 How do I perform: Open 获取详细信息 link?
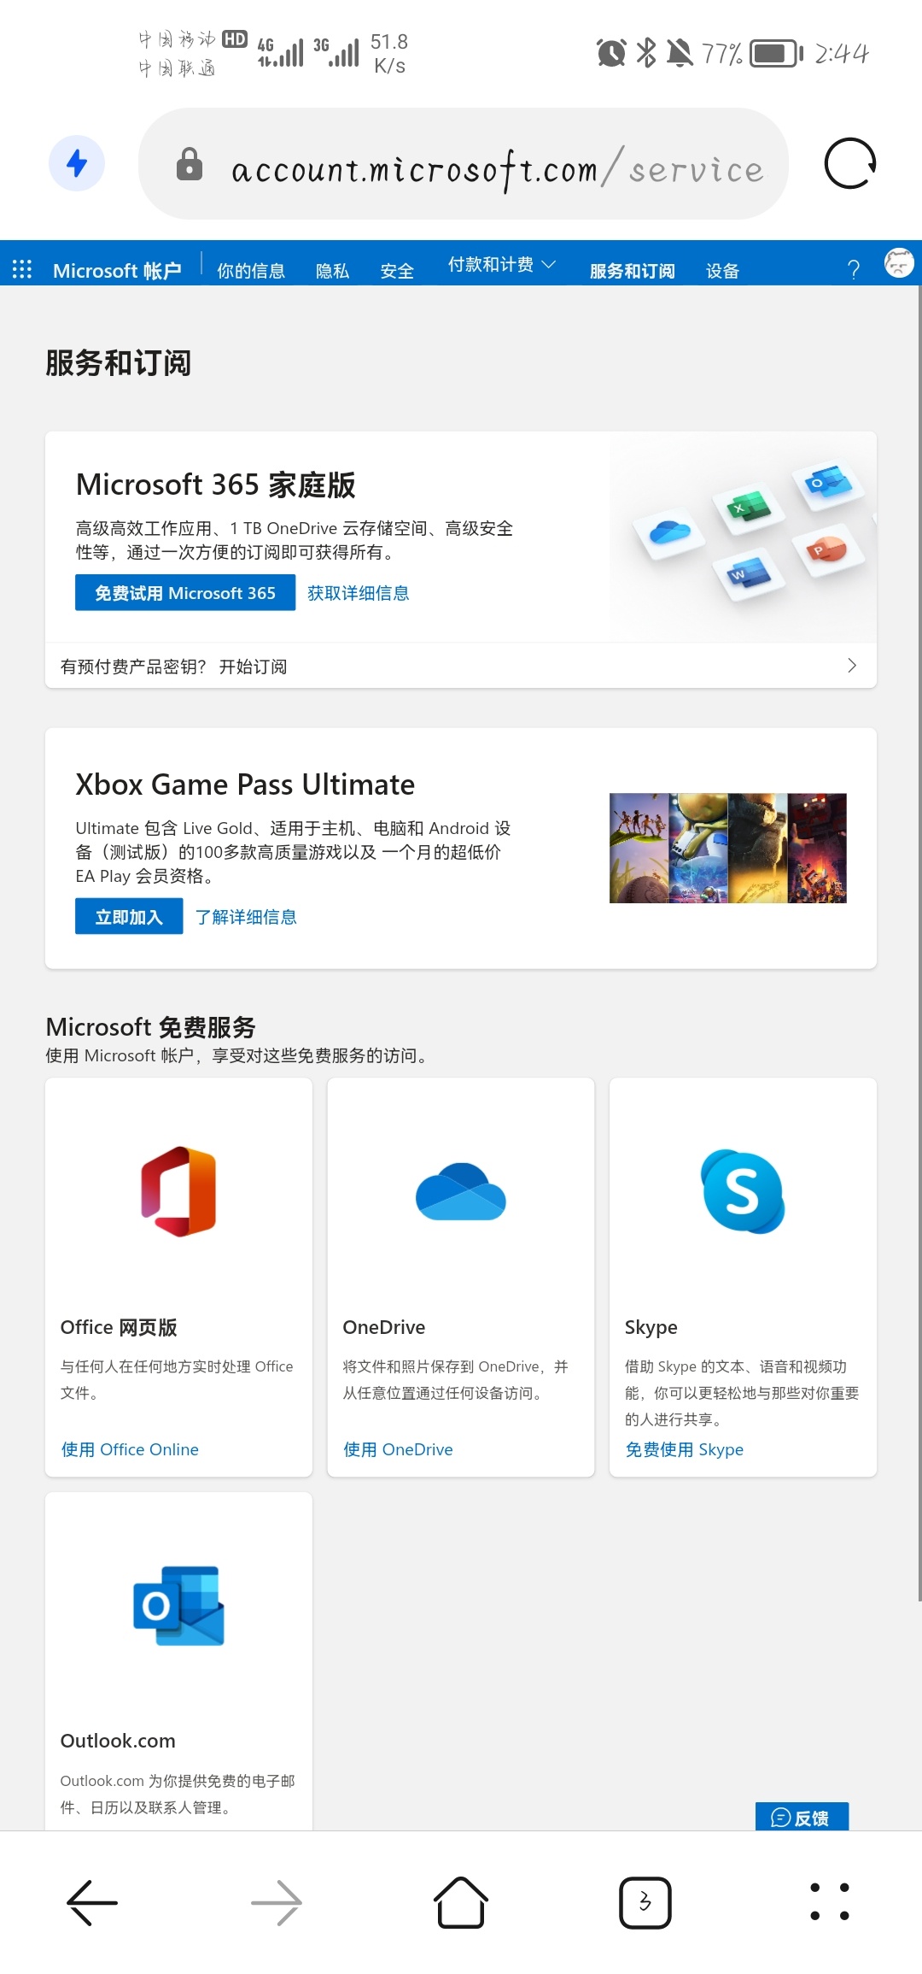(359, 593)
